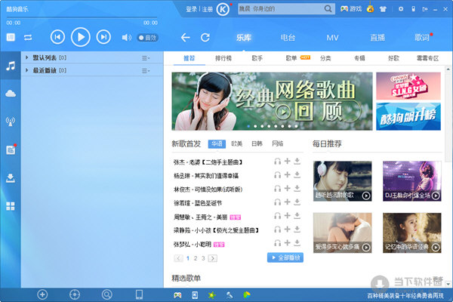Viewport: 453px width, 302px height.
Task: Open the 酷狗飙升榜 banner thumbnail
Action: pyautogui.click(x=408, y=116)
